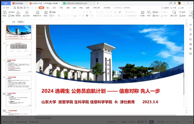Expand the 版式 layout dropdown

coord(46,16)
